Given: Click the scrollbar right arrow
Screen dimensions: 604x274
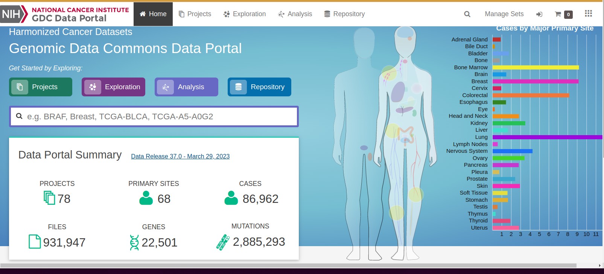Looking at the screenshot, I should pos(599,265).
